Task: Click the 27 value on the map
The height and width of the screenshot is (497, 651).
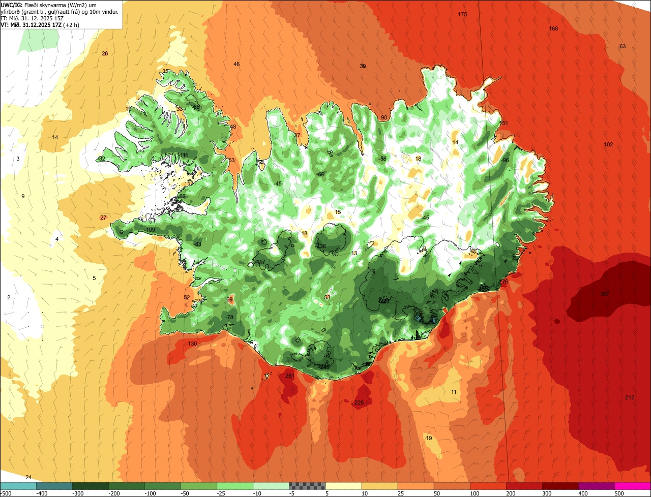Action: 103,218
